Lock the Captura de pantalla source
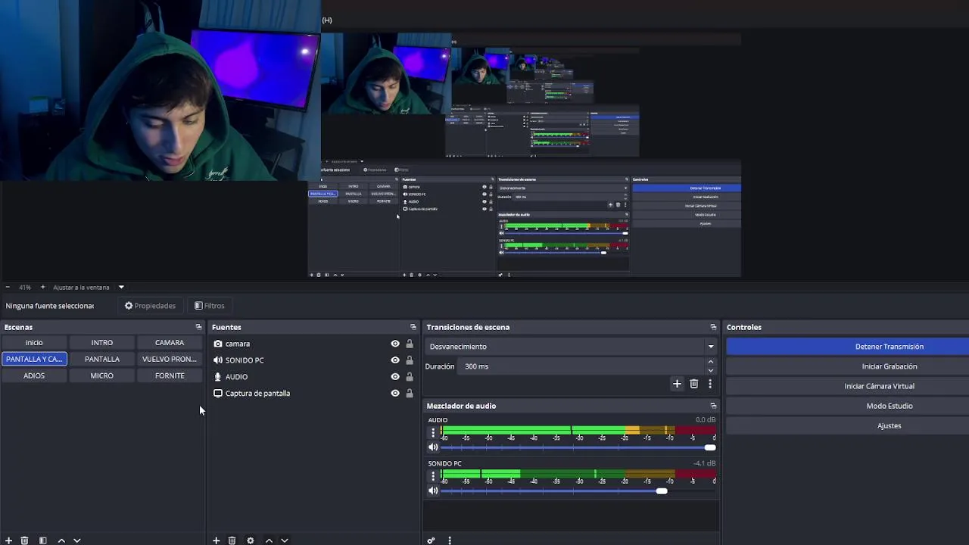This screenshot has height=545, width=969. point(410,394)
